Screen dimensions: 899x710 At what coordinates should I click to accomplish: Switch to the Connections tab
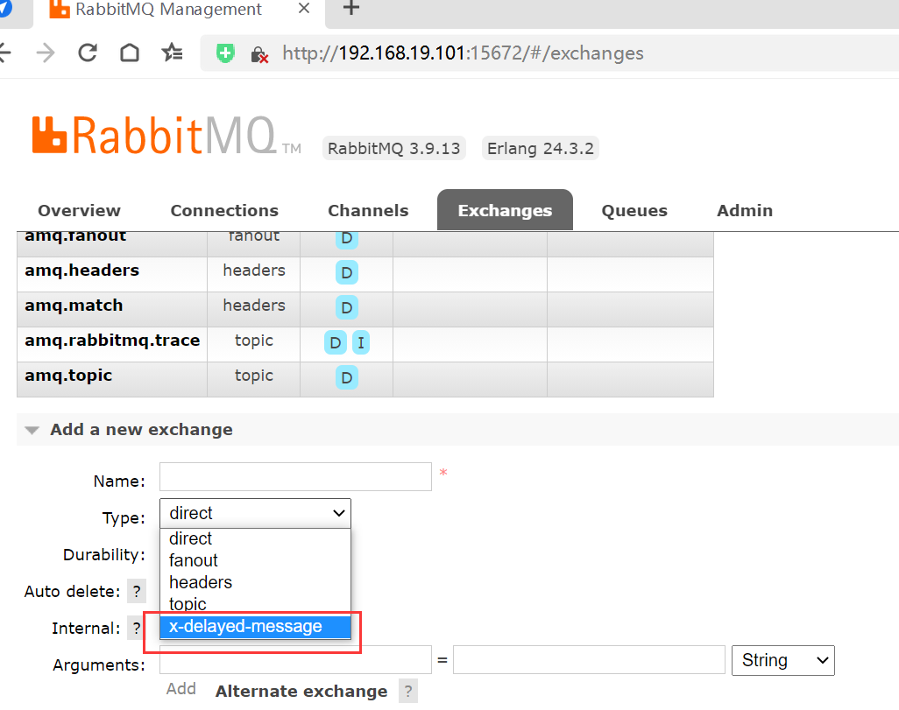[x=224, y=210]
